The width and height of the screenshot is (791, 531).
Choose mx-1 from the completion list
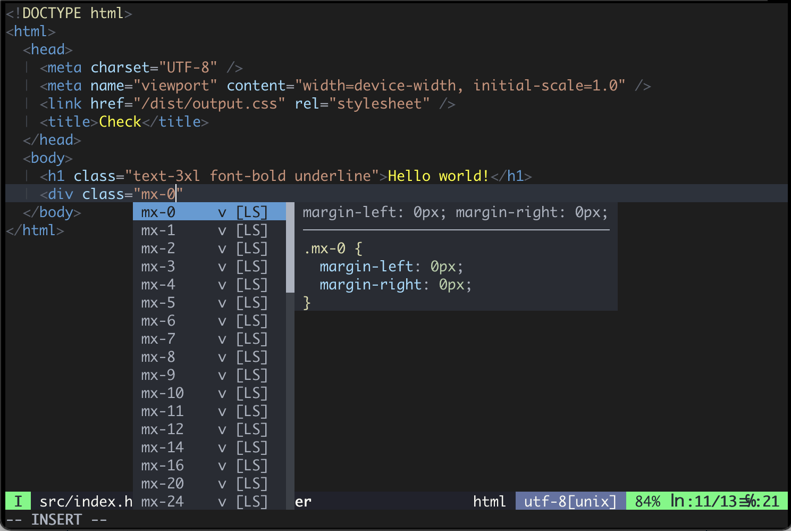209,230
